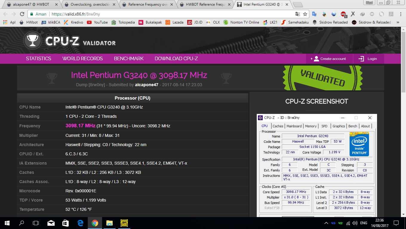This screenshot has height=229, width=406.
Task: Open Microsoft Store from taskbar
Action: (65, 223)
